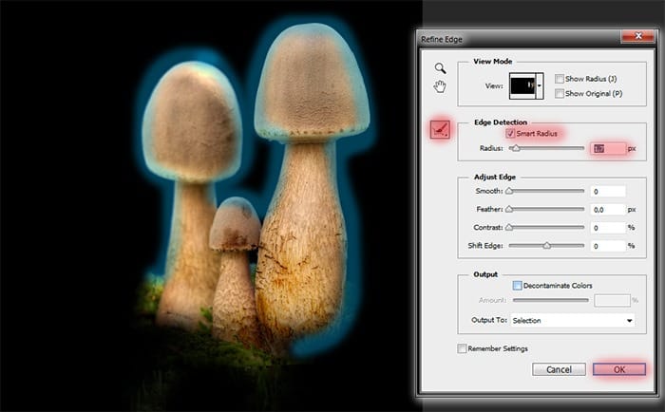This screenshot has width=665, height=412.
Task: Select the Hand tool icon
Action: point(439,87)
